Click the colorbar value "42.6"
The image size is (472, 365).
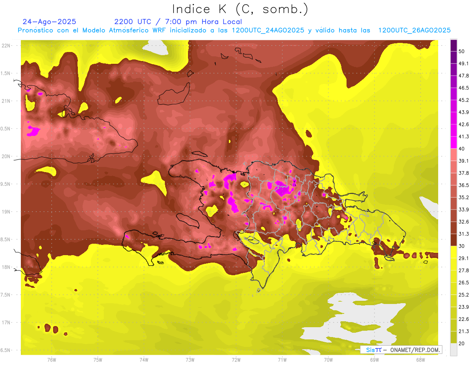coord(463,124)
